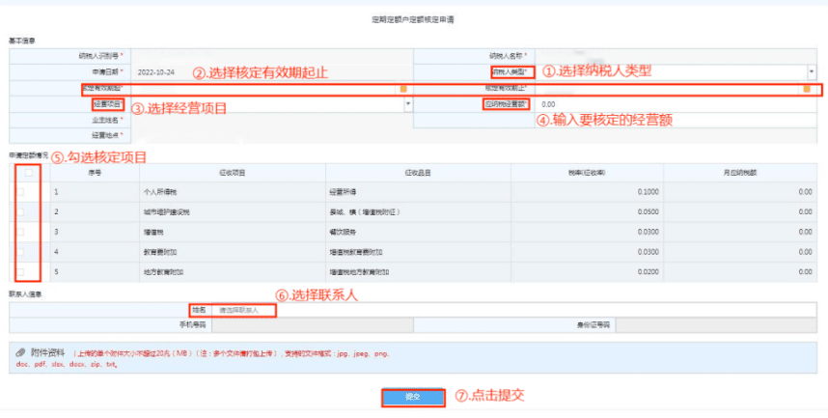This screenshot has height=418, width=828.
Task: Open calendar for 核定有效期止 date
Action: [x=807, y=89]
